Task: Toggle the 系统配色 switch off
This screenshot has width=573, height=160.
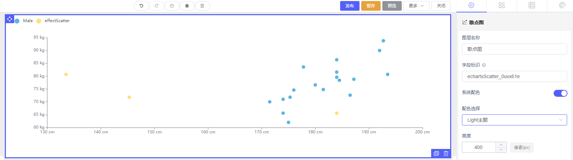Action: (x=560, y=93)
